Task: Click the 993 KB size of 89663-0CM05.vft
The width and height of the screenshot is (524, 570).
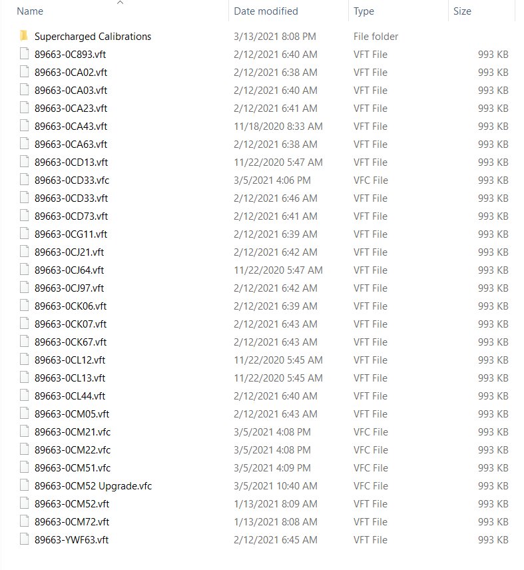Action: click(x=493, y=414)
